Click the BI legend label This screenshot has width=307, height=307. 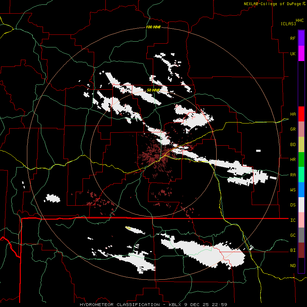tap(293, 250)
